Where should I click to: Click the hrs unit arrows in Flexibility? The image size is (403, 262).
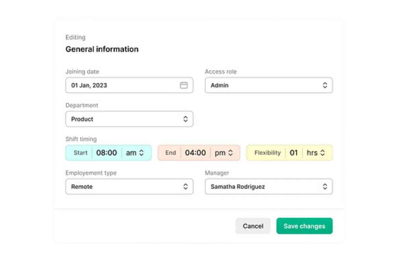pyautogui.click(x=322, y=153)
